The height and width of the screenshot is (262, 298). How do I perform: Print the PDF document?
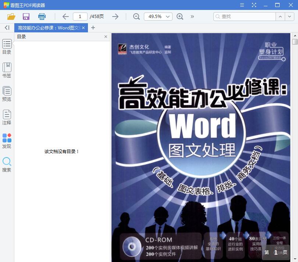click(42, 17)
